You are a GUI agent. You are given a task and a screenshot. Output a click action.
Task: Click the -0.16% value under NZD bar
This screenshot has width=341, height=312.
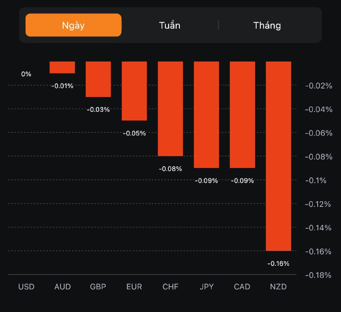pos(278,263)
